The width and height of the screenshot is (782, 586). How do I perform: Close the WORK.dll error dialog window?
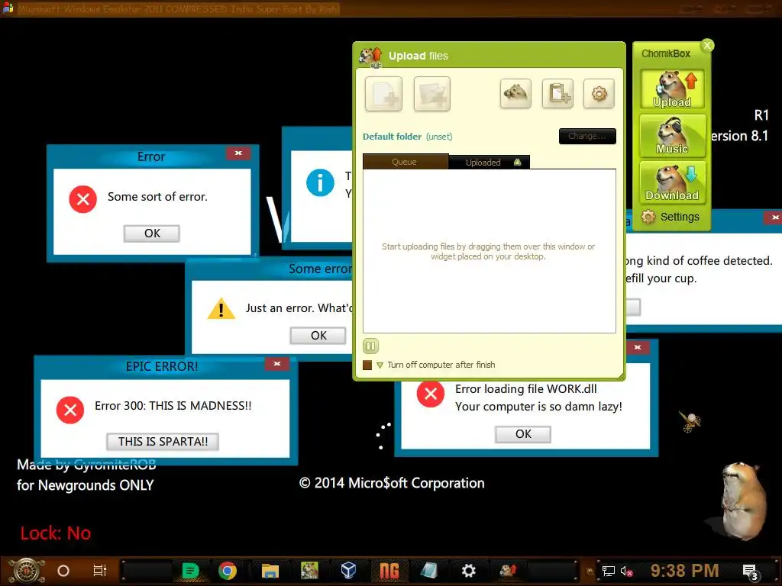(x=638, y=347)
